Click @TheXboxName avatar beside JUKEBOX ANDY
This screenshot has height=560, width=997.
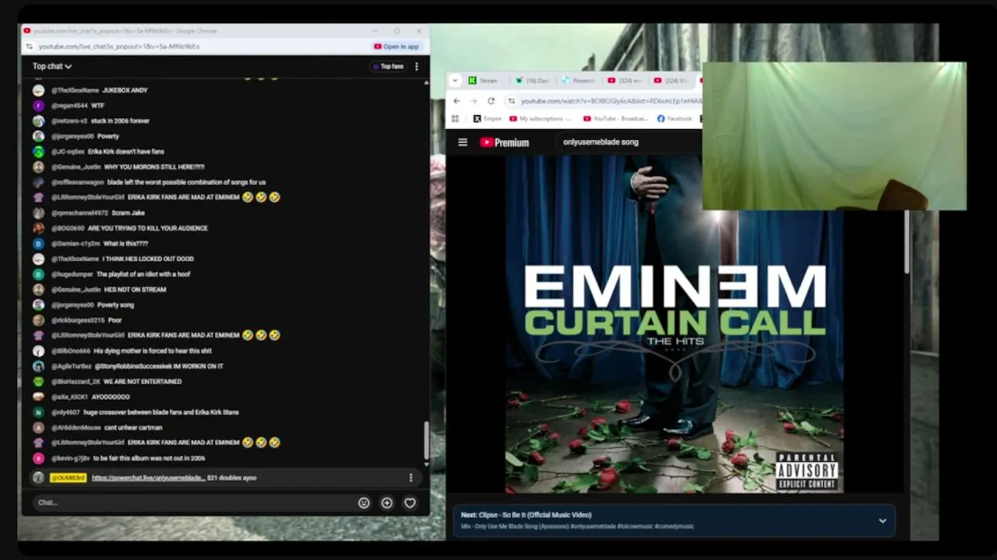38,90
